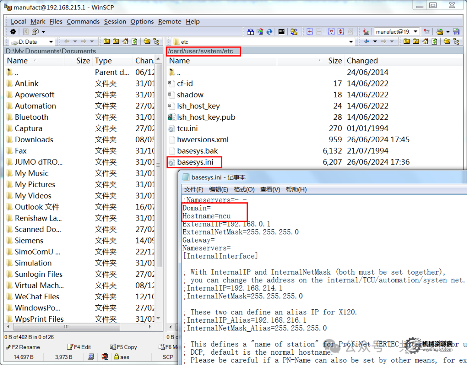This screenshot has height=365, width=467.
Task: Click the aes encryption lock icon
Action: pyautogui.click(x=117, y=357)
